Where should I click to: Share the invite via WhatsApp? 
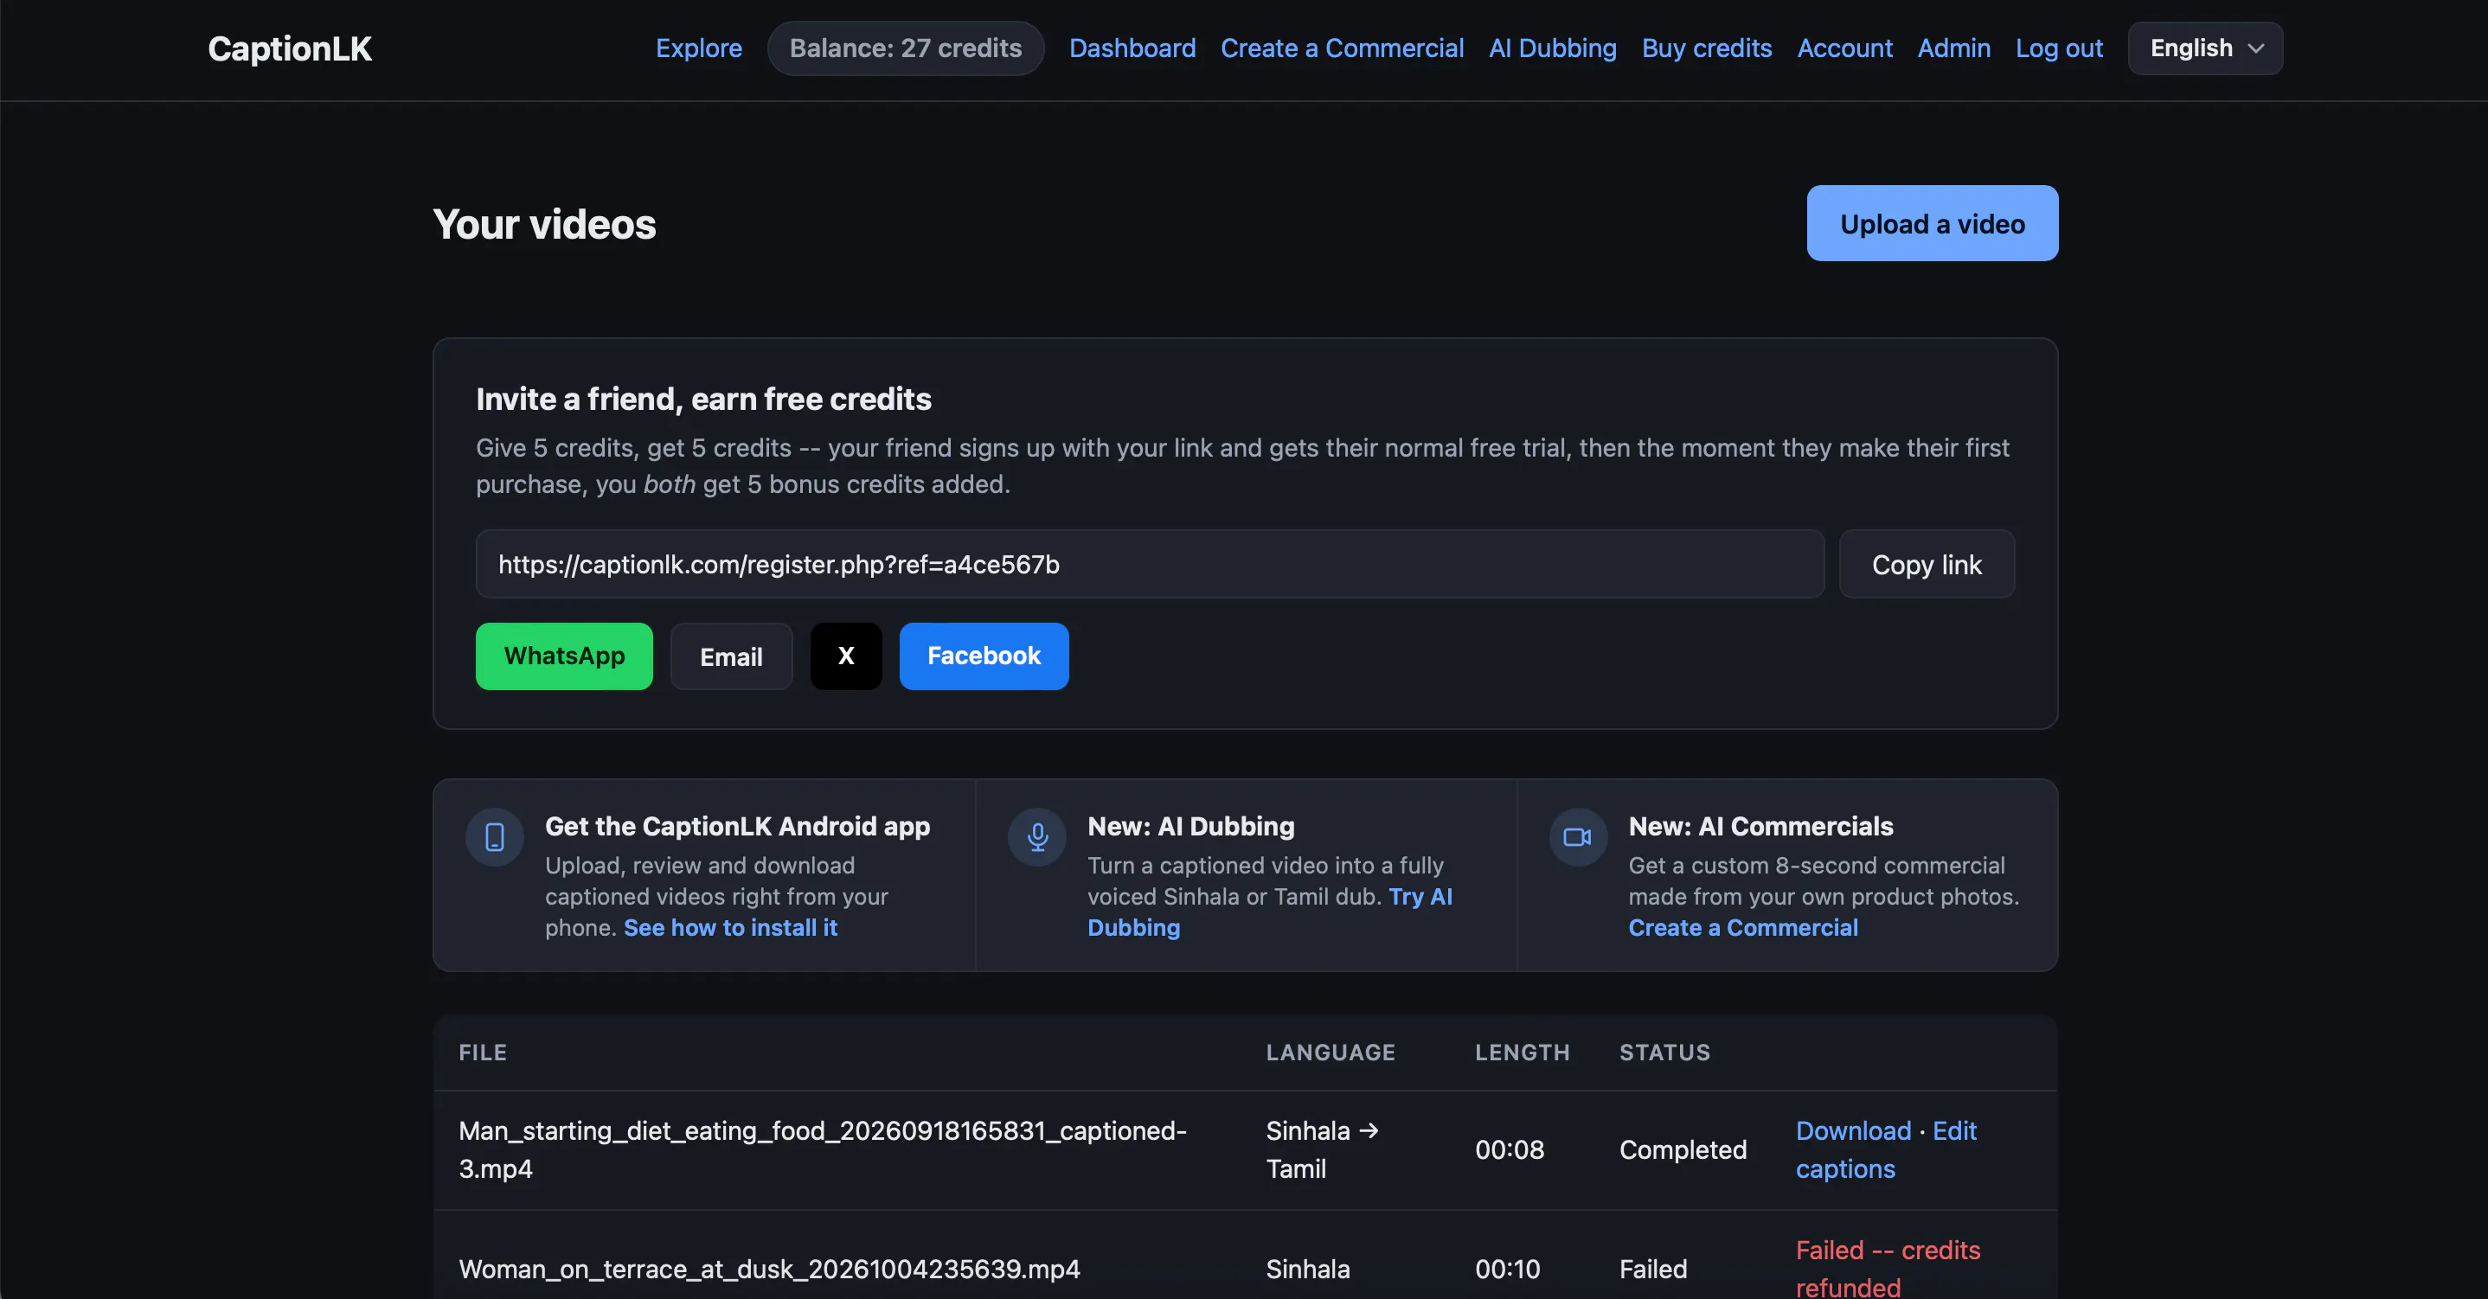(564, 656)
